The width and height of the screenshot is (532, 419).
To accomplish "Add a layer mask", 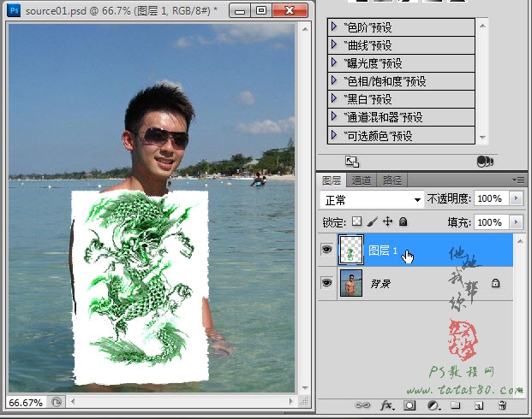I will click(x=409, y=405).
